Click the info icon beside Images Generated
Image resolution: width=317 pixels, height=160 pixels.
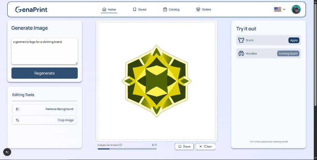coord(120,145)
